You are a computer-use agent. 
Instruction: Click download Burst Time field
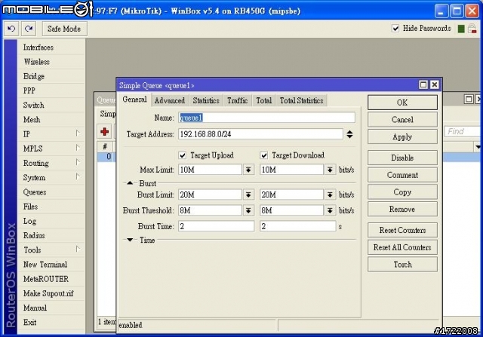pos(297,226)
